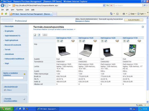Click the Bevásárlókosár link
This screenshot has width=149, height=111.
pyautogui.click(x=11, y=87)
